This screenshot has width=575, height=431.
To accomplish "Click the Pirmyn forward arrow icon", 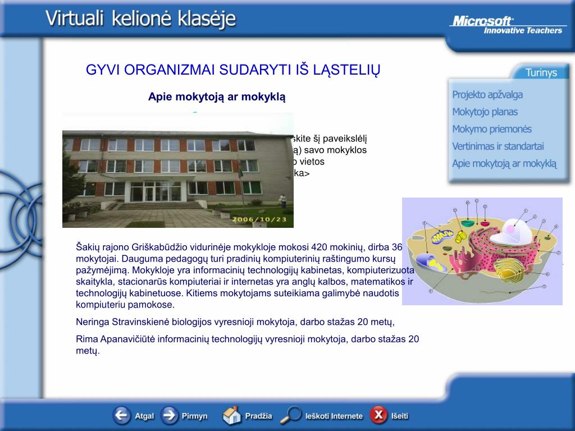I will [169, 416].
